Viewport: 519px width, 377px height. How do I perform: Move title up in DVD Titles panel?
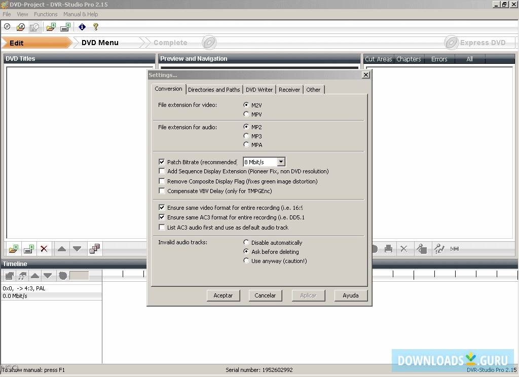pyautogui.click(x=61, y=249)
